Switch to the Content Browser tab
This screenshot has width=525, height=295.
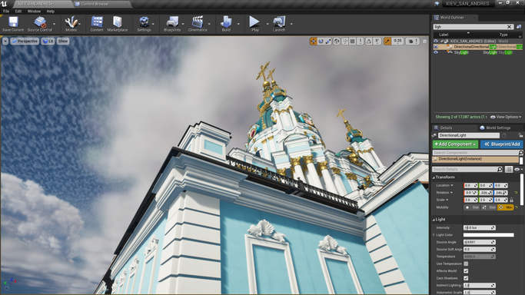[95, 4]
